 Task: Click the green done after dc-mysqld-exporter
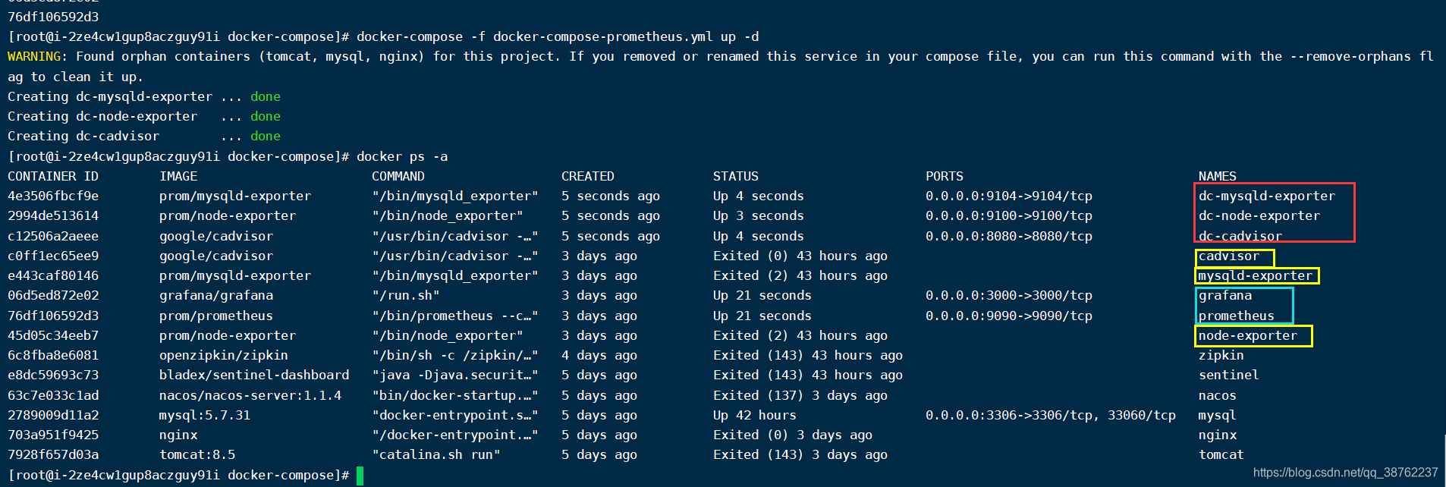point(266,96)
